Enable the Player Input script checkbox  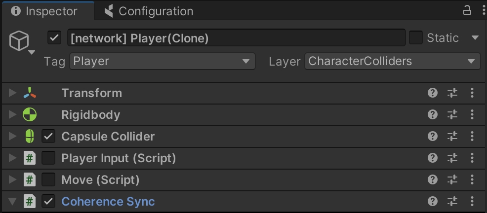48,158
